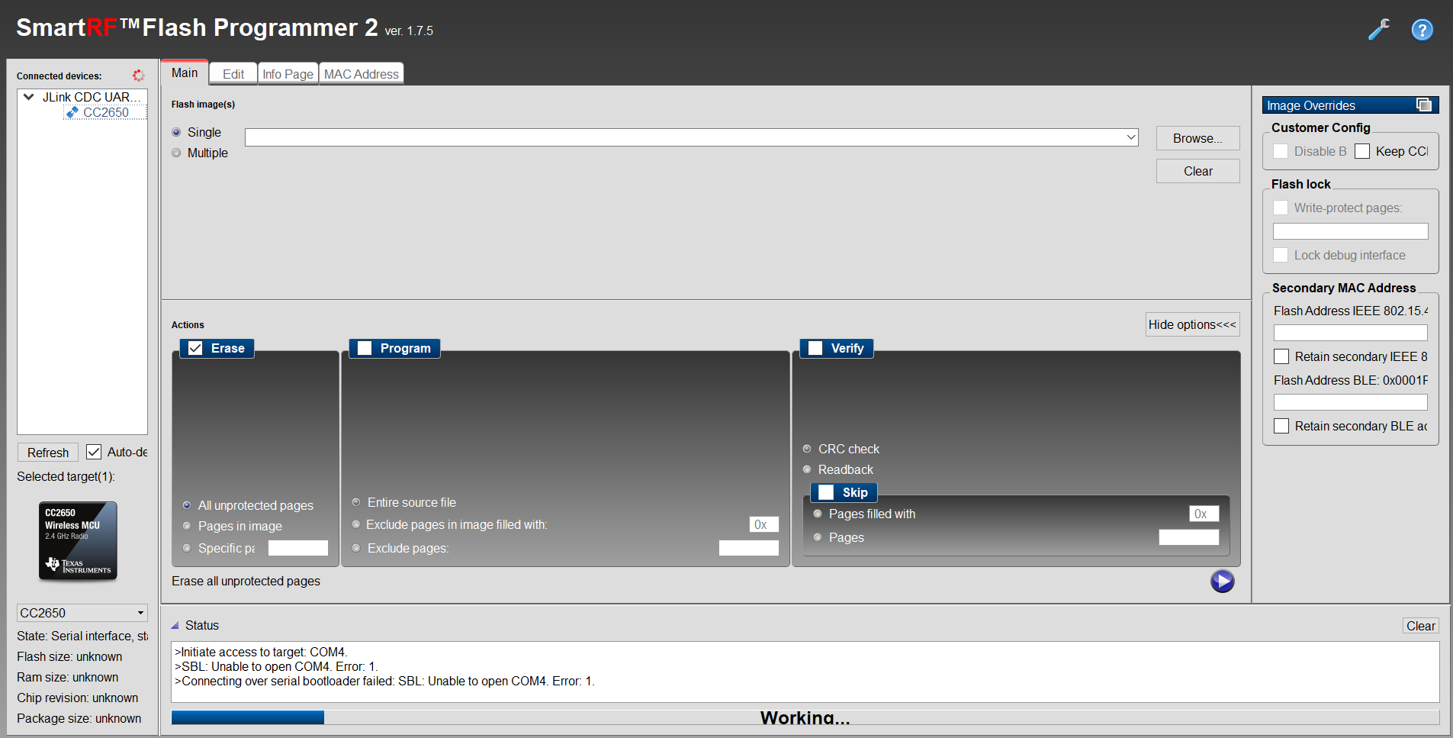Open the settings wrench tool
The image size is (1453, 738).
click(1379, 30)
